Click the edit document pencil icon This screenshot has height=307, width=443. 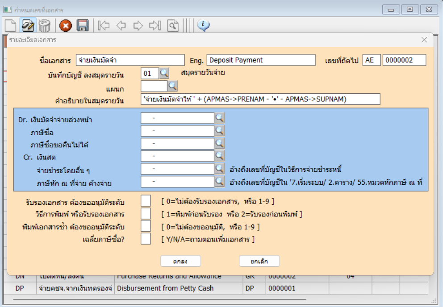[28, 25]
